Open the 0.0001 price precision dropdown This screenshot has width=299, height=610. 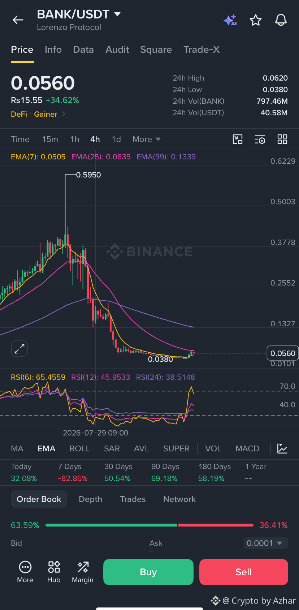click(x=266, y=543)
